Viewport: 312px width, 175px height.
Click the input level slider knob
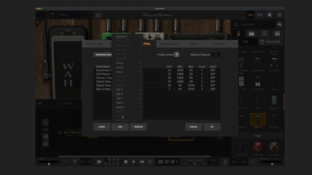(x=49, y=164)
